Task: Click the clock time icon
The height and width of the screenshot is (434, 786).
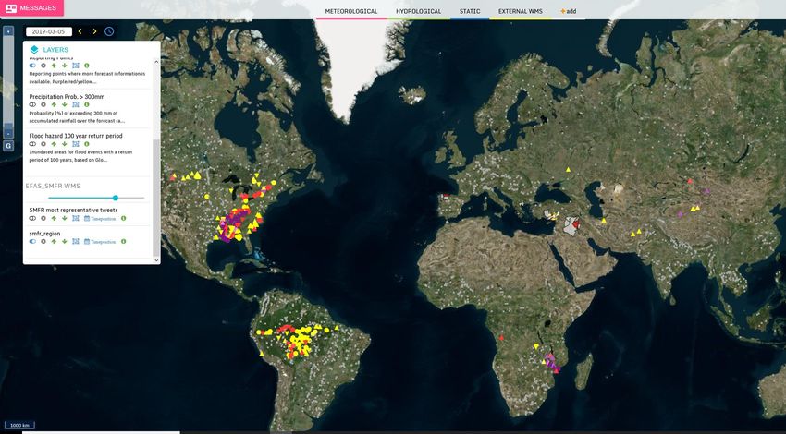Action: click(109, 31)
